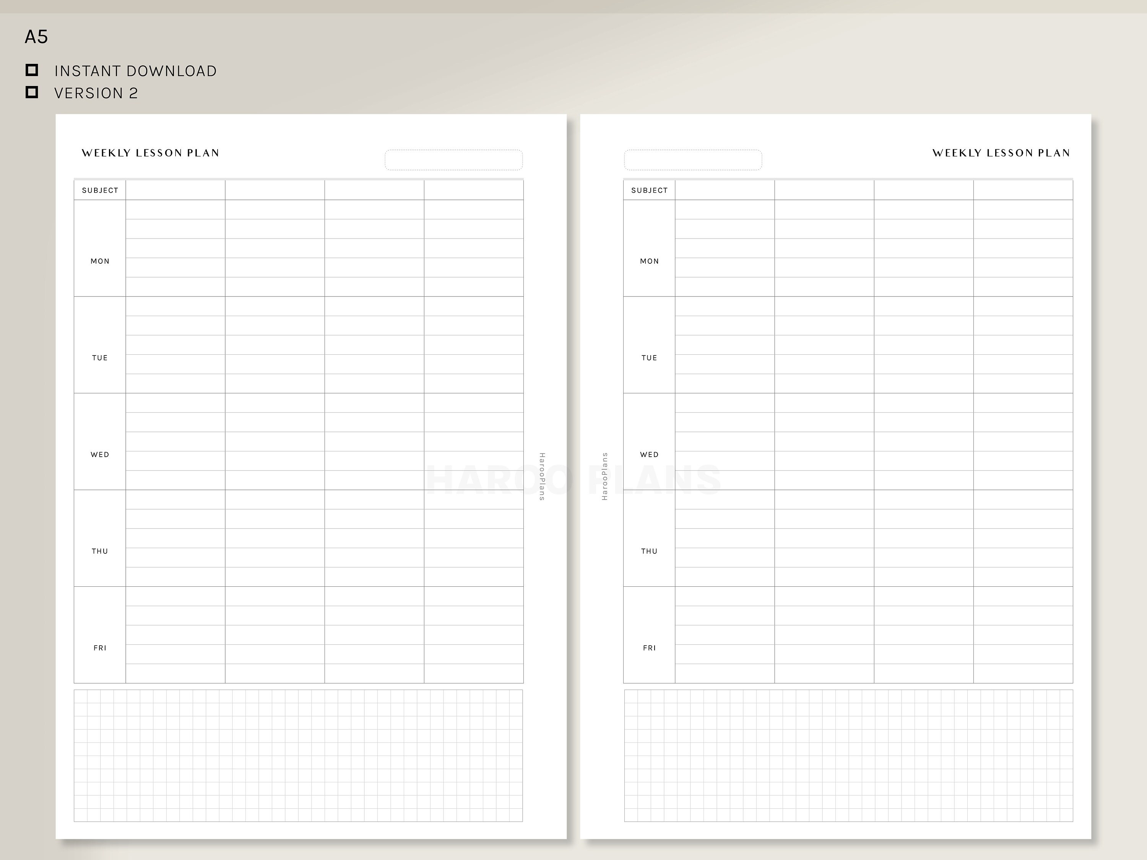Select the WEEKLY LESSON PLAN title on left page
The height and width of the screenshot is (860, 1147).
pyautogui.click(x=150, y=153)
